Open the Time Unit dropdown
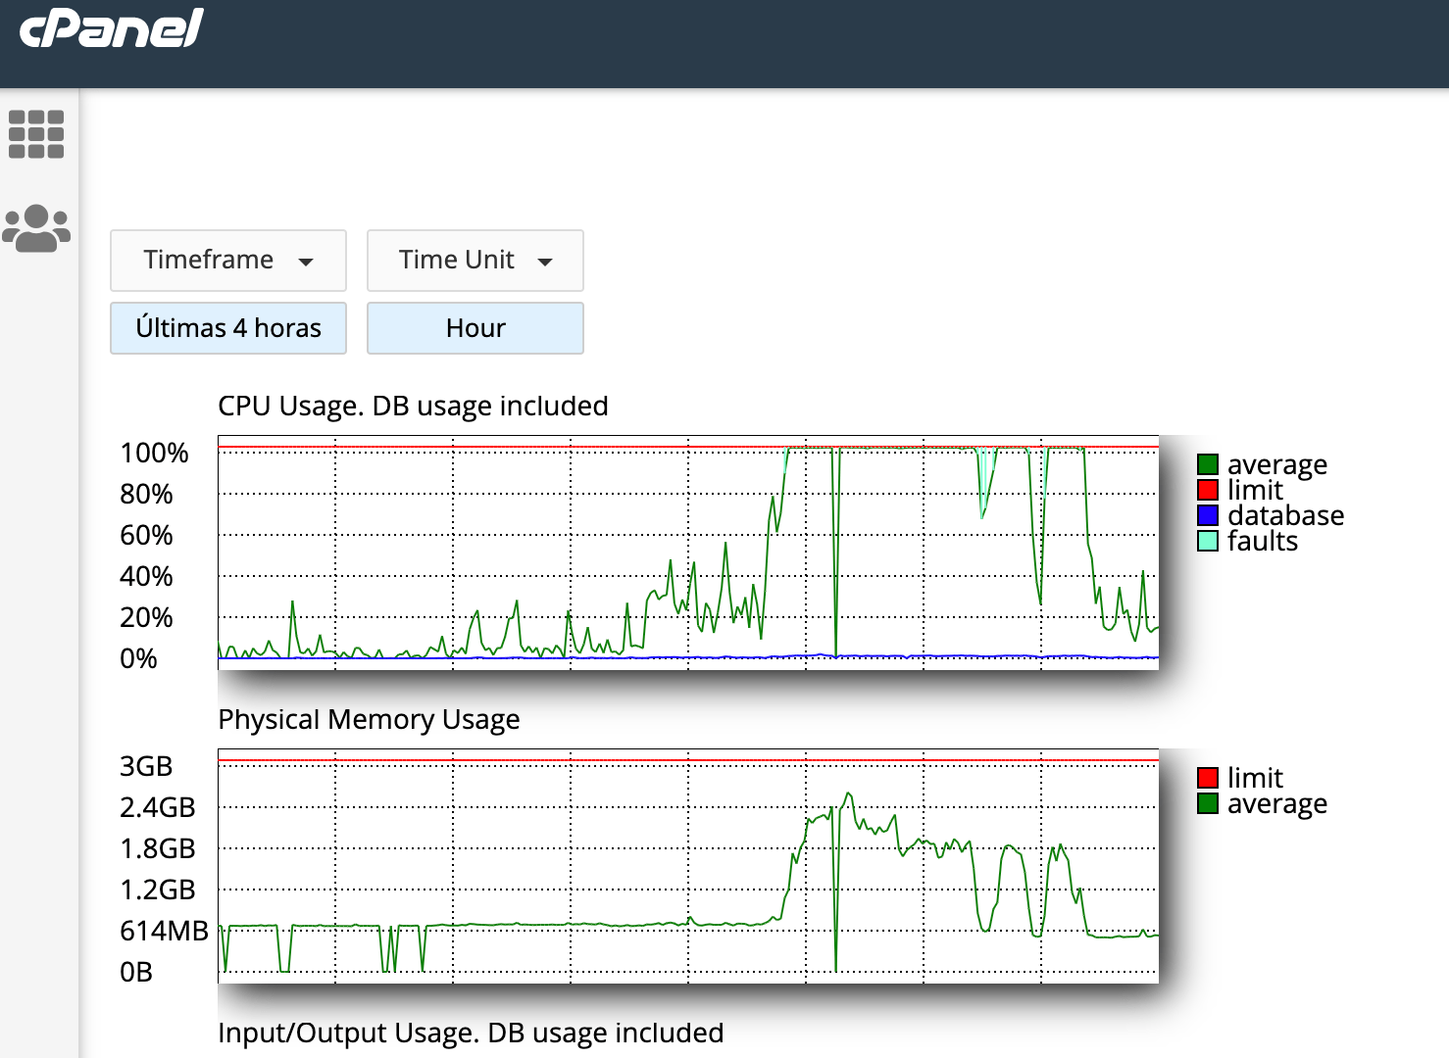Viewport: 1449px width, 1058px height. click(x=475, y=261)
